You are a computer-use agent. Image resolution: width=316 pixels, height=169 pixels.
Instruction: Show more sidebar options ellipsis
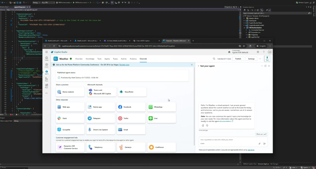47,93
